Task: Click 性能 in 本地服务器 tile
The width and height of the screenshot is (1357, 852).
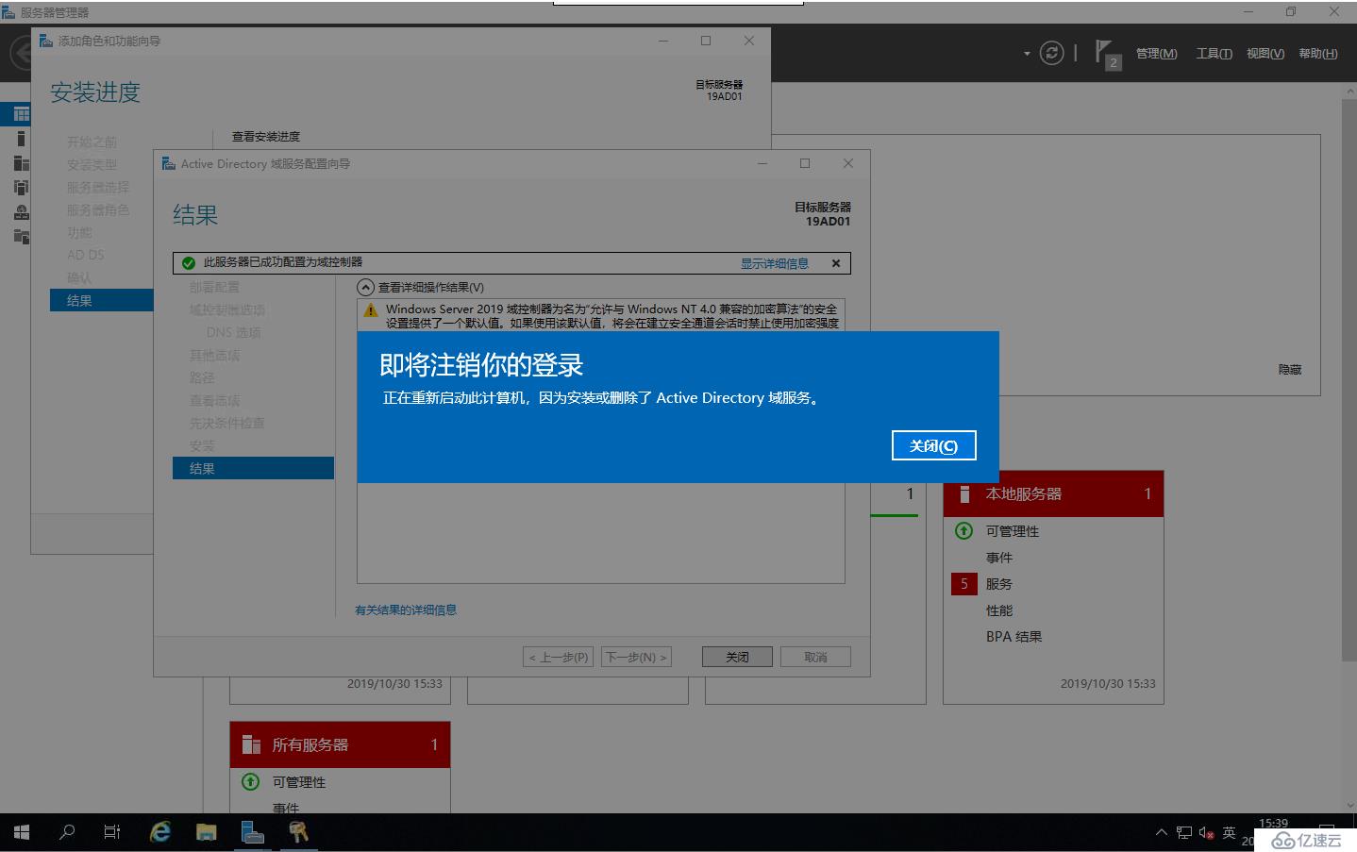Action: click(x=998, y=610)
